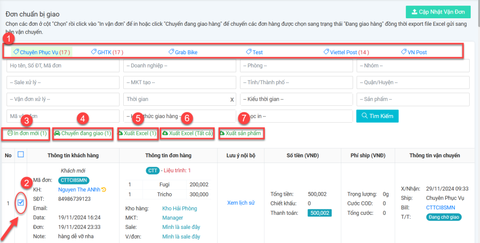Click the car icon for Chuyển đang giao

pyautogui.click(x=57, y=133)
